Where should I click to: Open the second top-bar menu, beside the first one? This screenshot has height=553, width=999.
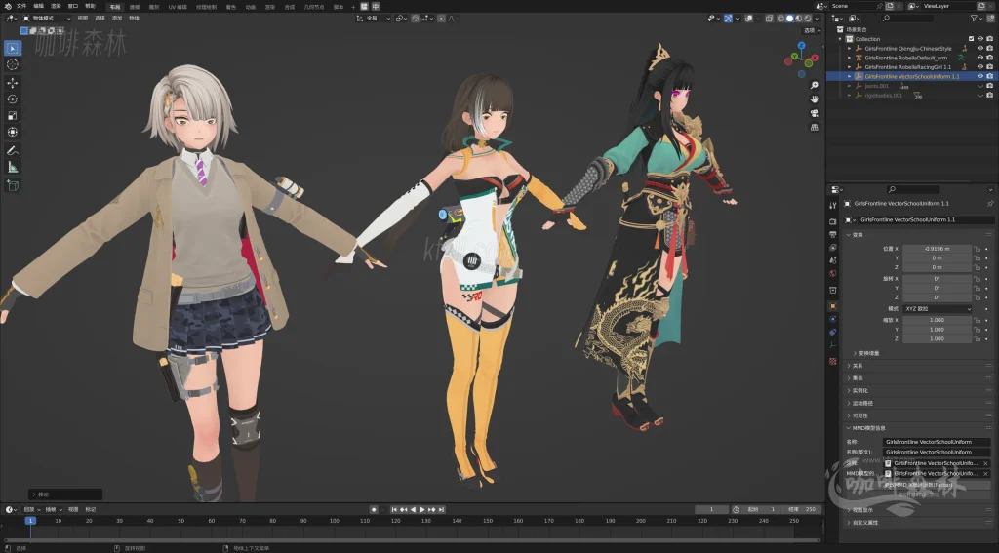coord(38,6)
